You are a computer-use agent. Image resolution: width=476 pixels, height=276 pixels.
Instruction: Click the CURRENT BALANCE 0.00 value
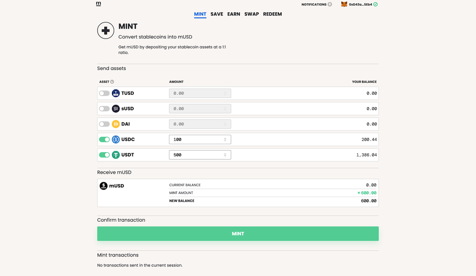(371, 185)
